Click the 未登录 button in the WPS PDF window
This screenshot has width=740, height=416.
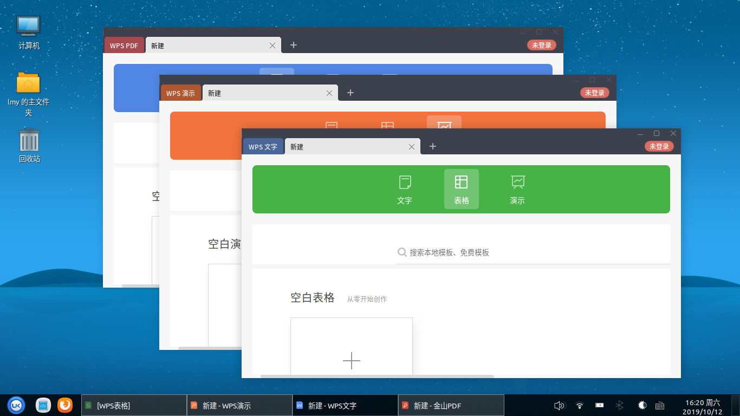click(x=541, y=45)
